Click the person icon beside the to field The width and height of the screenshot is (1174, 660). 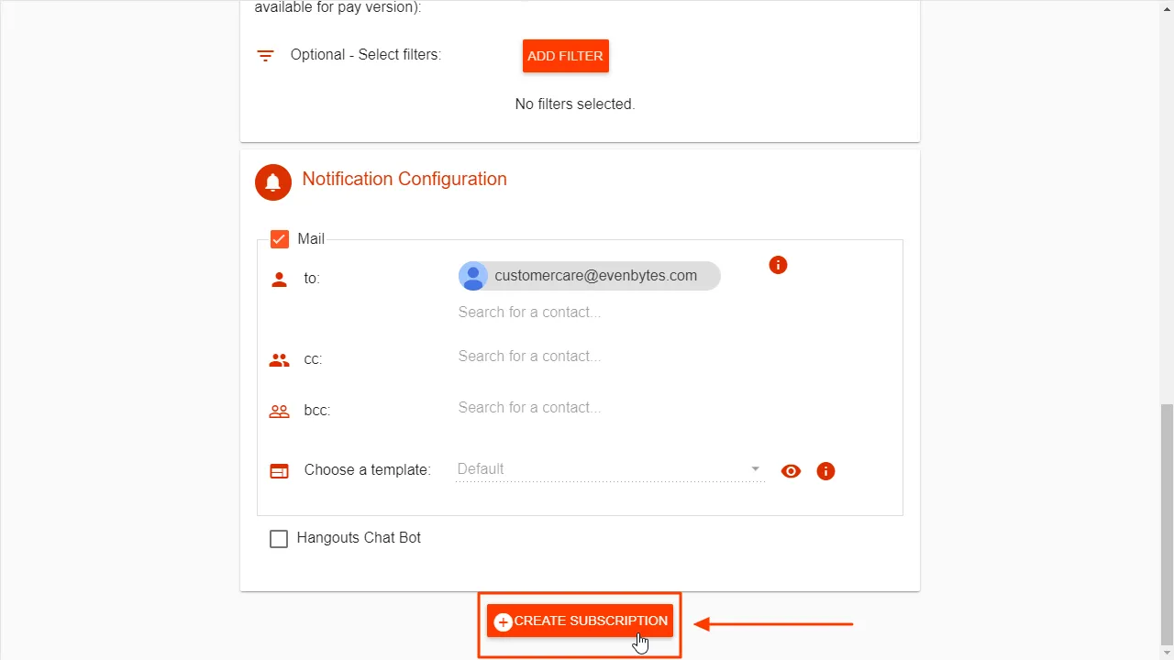[x=280, y=279]
